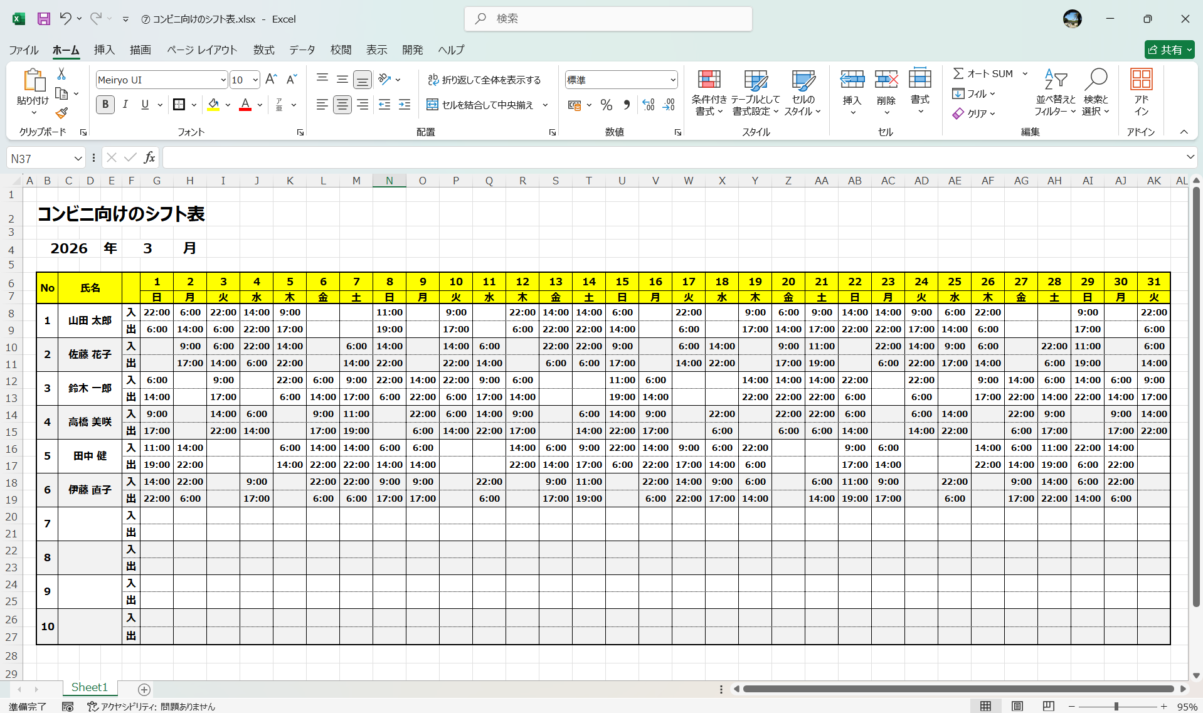Switch to the 数式 ribbon tab

(x=263, y=50)
